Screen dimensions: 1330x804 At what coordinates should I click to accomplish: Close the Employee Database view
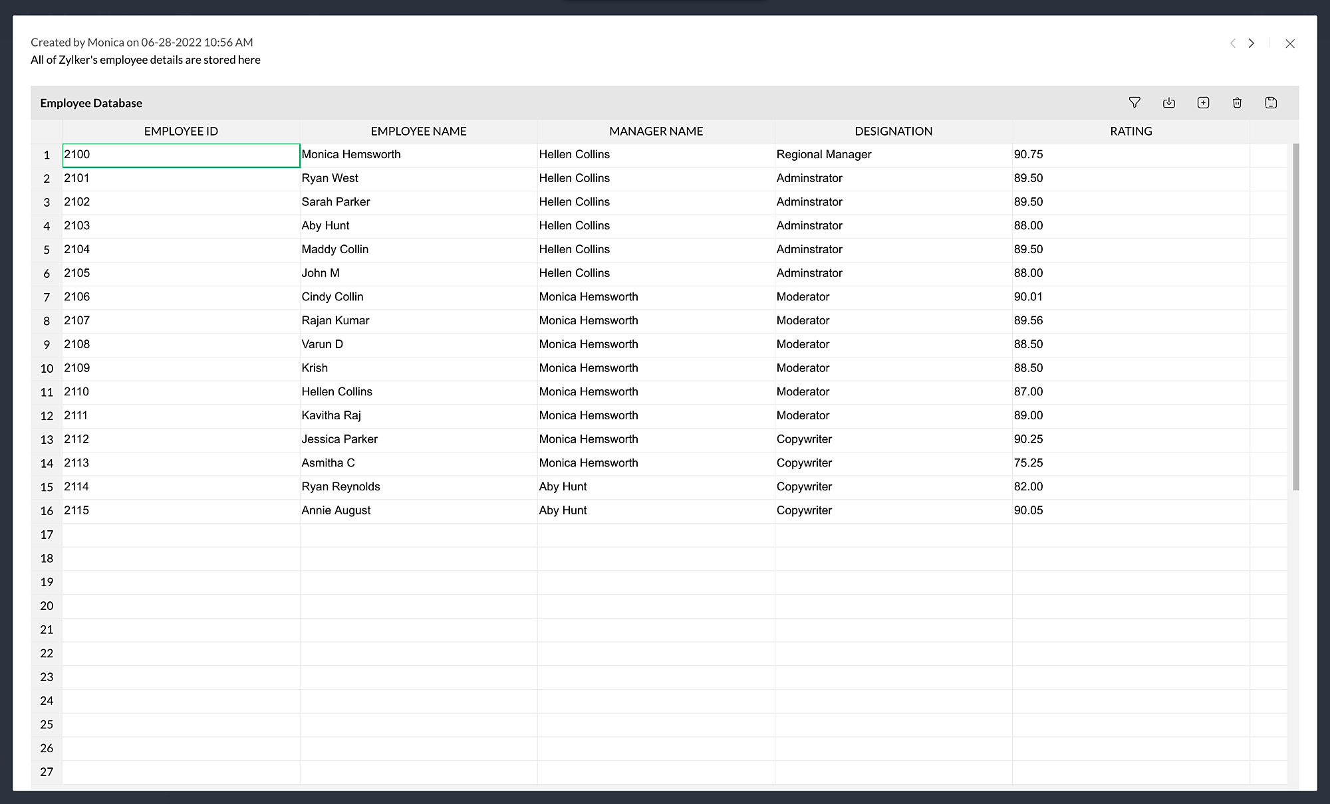1290,43
